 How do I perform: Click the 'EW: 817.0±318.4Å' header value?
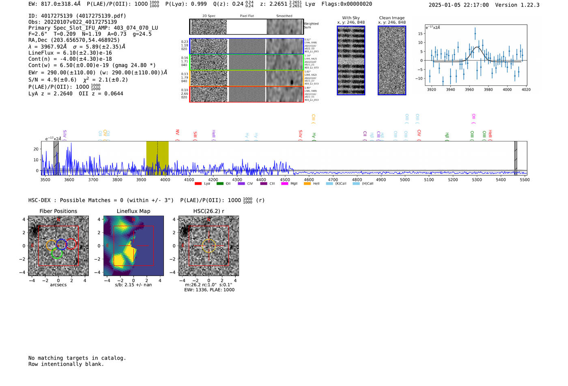click(54, 4)
